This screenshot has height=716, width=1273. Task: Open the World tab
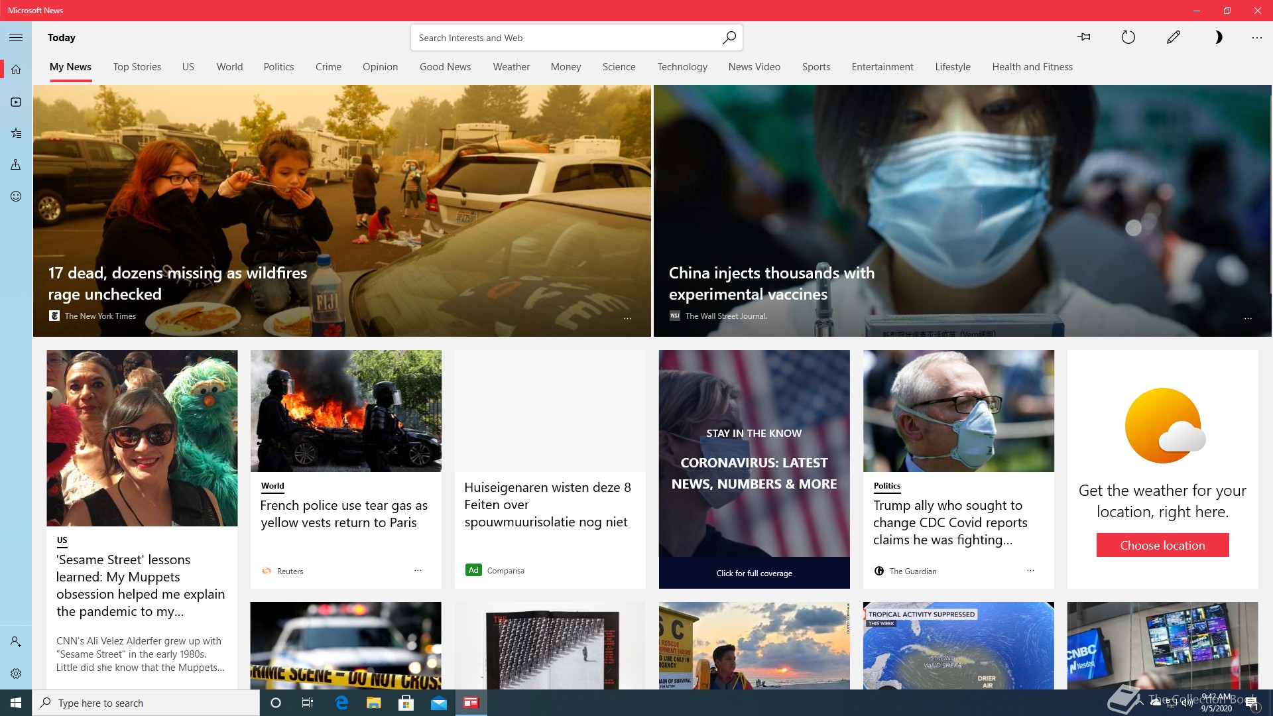[x=229, y=67]
